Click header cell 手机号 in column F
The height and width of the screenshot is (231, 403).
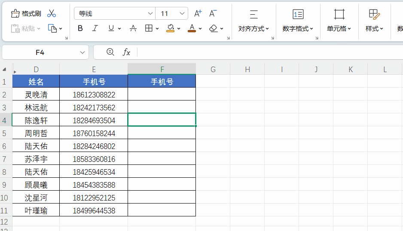[x=162, y=82]
